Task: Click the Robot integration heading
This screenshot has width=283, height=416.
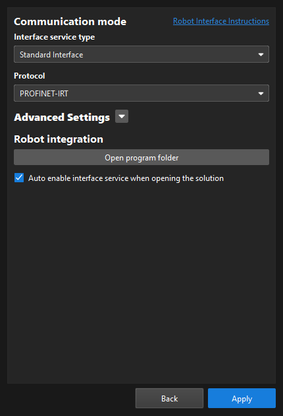Action: (59, 139)
